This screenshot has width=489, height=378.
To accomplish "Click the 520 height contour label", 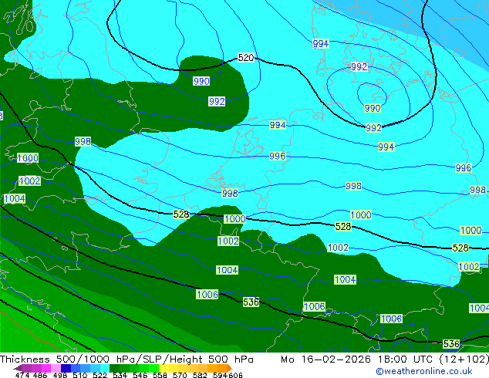I will click(246, 58).
